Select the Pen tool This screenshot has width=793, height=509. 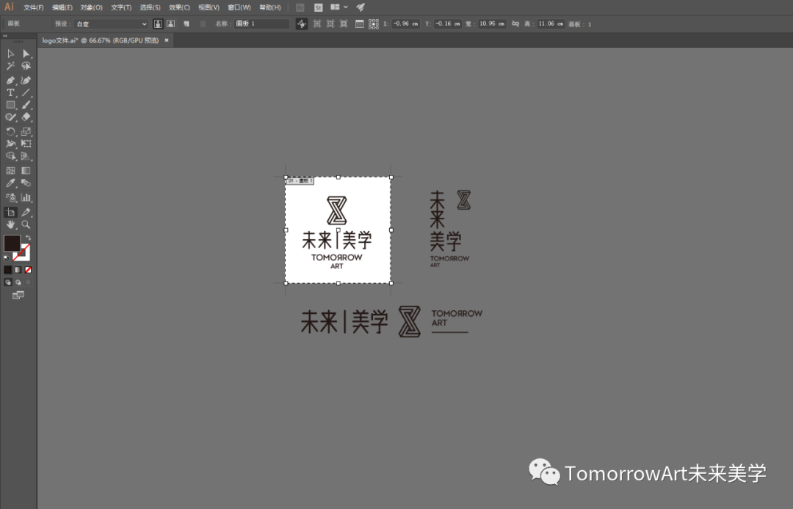coord(10,80)
